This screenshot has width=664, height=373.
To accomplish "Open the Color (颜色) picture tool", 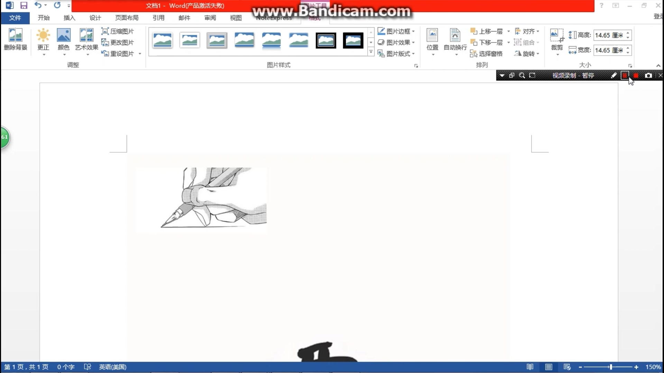I will pyautogui.click(x=64, y=36).
